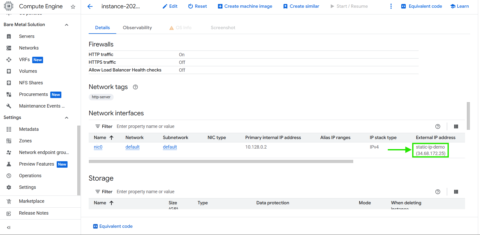The width and height of the screenshot is (480, 235).
Task: Switch to the Observability tab
Action: (137, 28)
